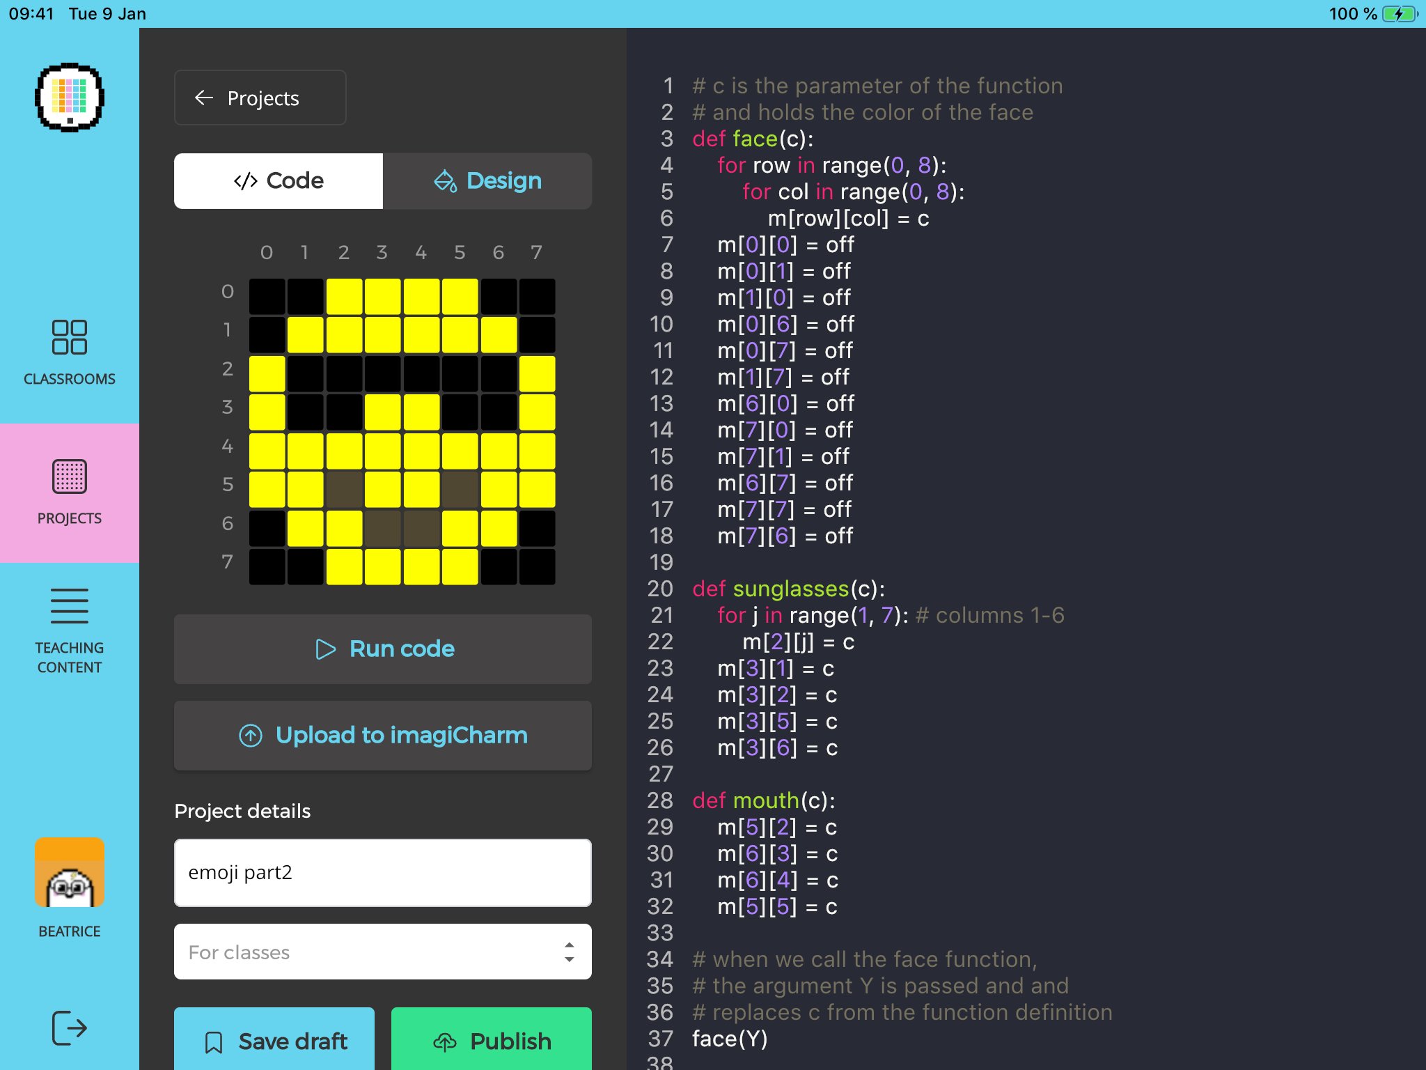Go back using Projects arrow button

pyautogui.click(x=260, y=98)
